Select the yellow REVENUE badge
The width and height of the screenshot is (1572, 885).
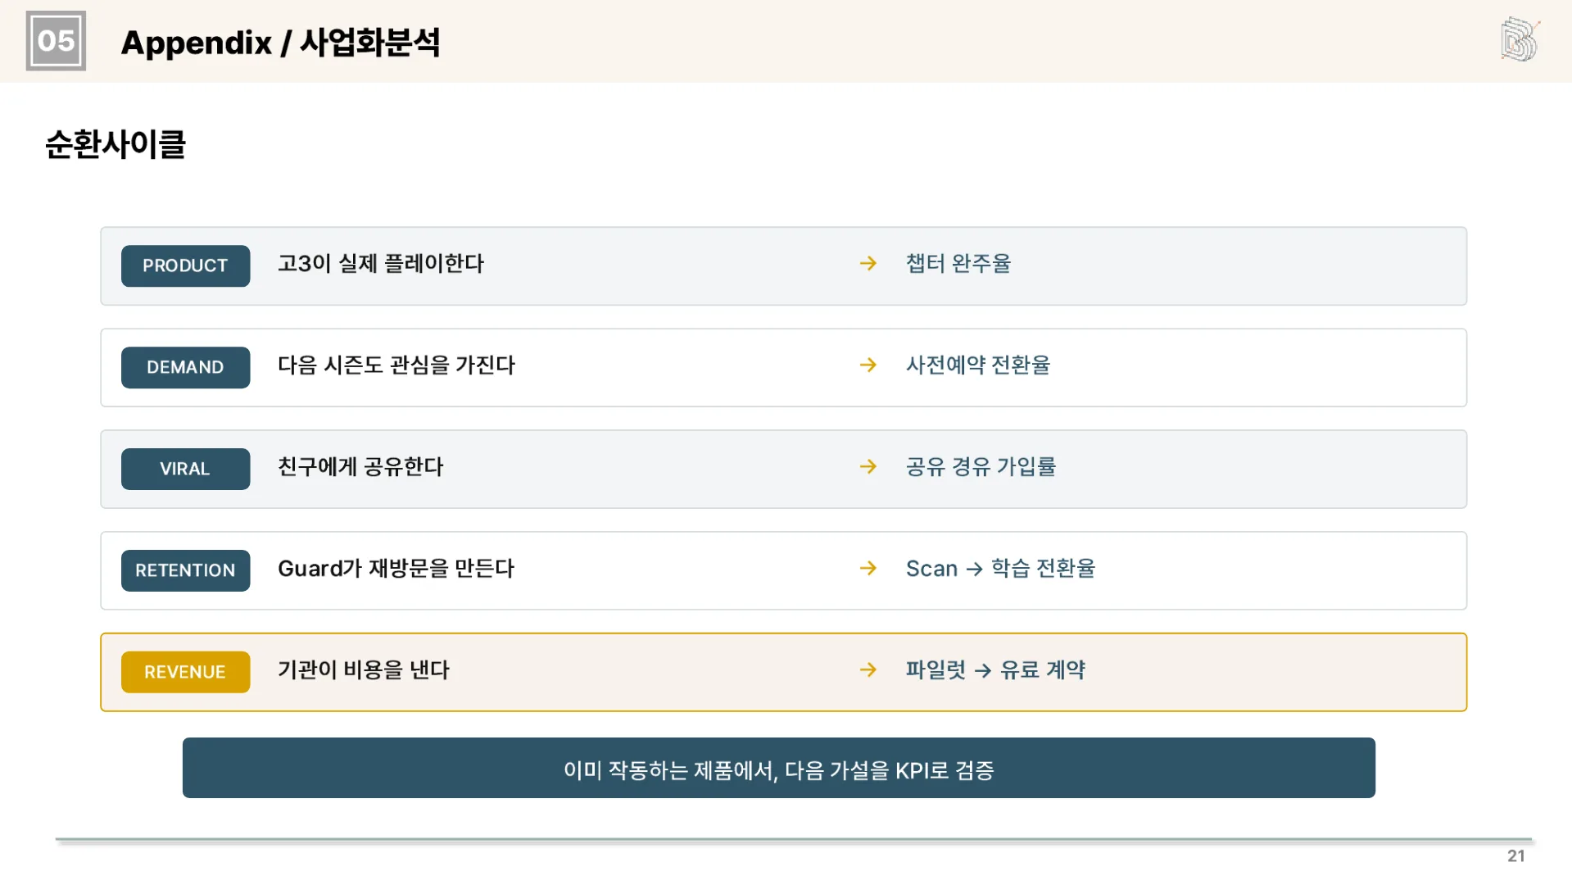185,672
